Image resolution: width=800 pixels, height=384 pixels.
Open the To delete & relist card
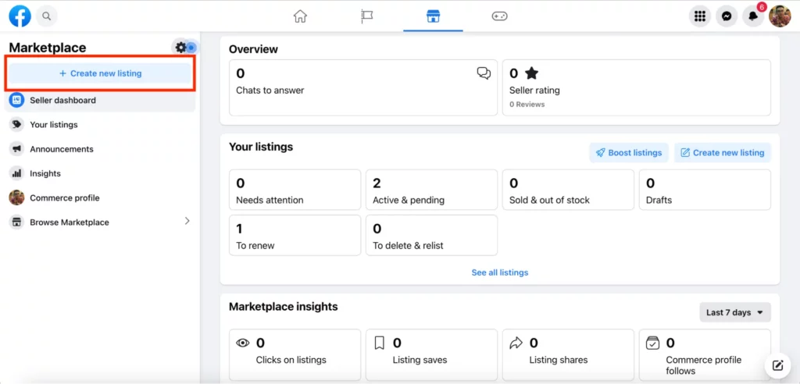coord(431,235)
